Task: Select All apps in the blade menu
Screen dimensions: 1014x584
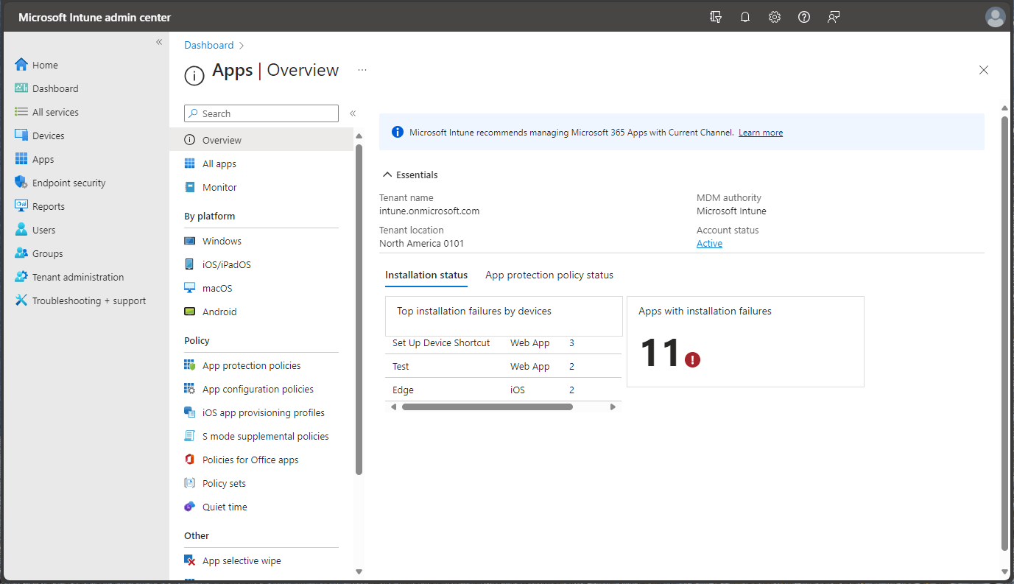Action: [220, 163]
